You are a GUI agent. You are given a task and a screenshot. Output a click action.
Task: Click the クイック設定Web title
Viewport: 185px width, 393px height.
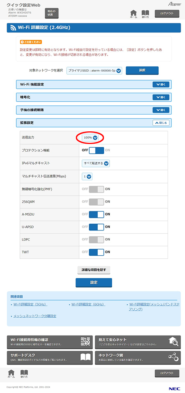24,5
